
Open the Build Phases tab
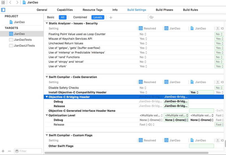164,10
